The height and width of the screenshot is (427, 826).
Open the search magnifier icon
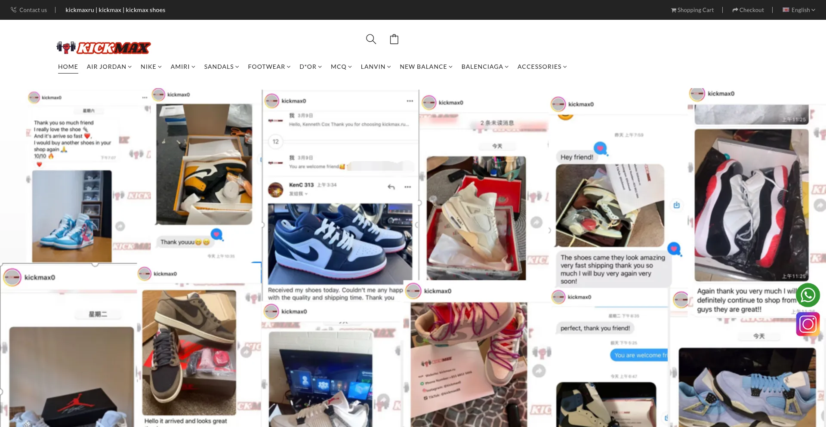(371, 39)
